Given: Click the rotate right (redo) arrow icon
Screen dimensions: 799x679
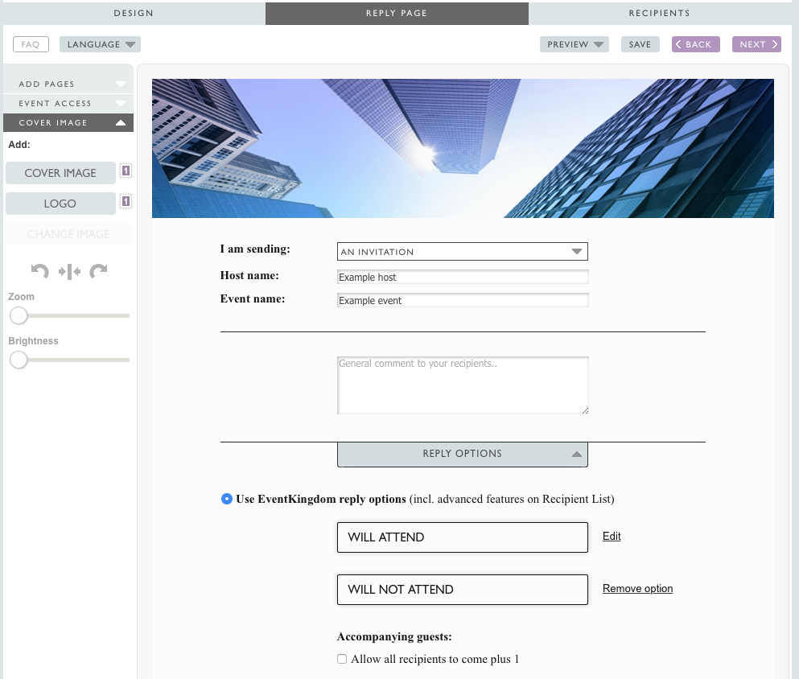Looking at the screenshot, I should click(98, 271).
